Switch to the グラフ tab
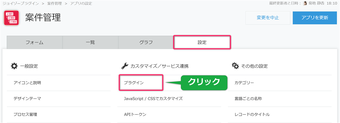The height and width of the screenshot is (123, 340). pos(146,42)
